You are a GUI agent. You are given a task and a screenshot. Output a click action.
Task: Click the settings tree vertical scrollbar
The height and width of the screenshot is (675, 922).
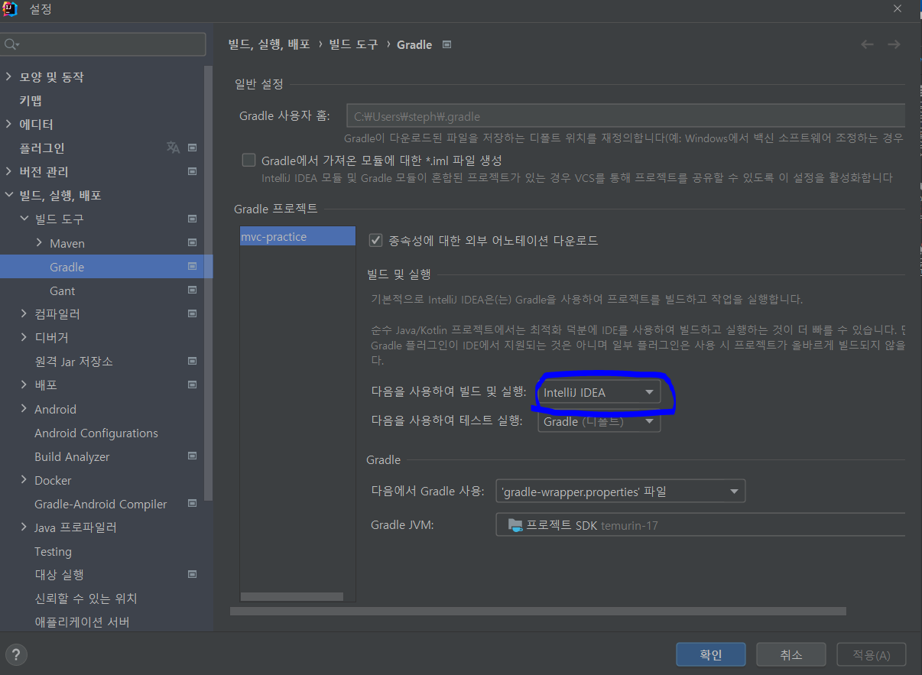point(209,283)
